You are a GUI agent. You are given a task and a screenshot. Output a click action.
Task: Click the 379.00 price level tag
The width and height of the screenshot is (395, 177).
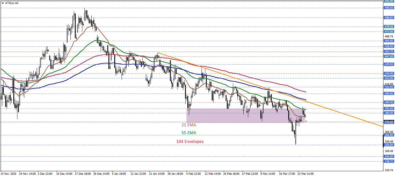click(x=388, y=123)
